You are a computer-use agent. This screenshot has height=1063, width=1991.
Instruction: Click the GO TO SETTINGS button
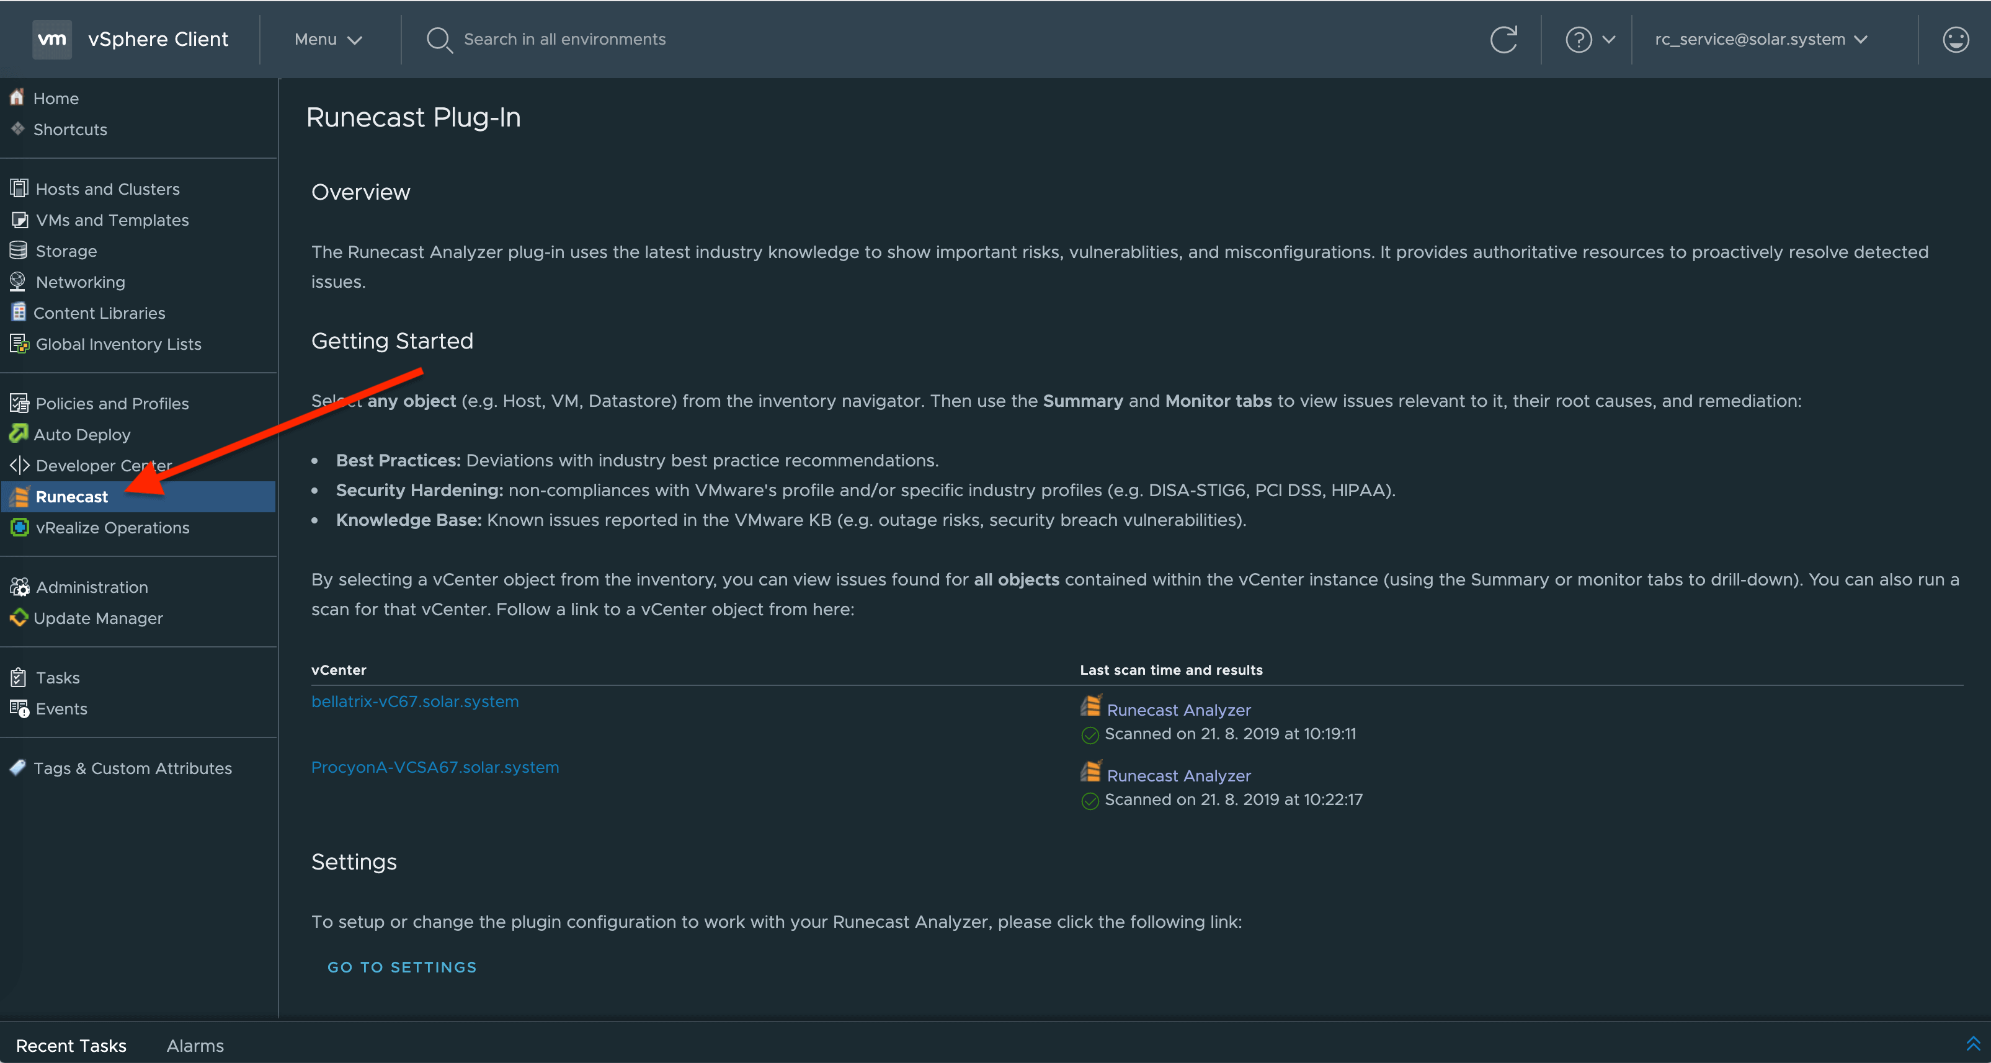click(402, 967)
